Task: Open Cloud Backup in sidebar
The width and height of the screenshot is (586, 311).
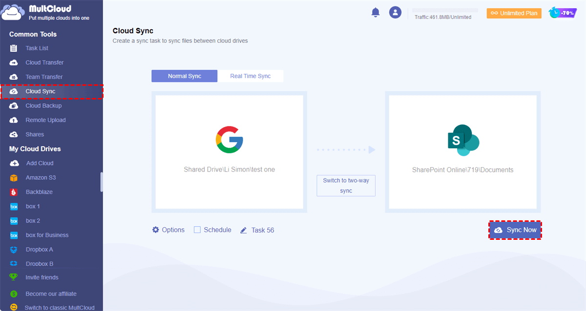Action: click(x=44, y=106)
